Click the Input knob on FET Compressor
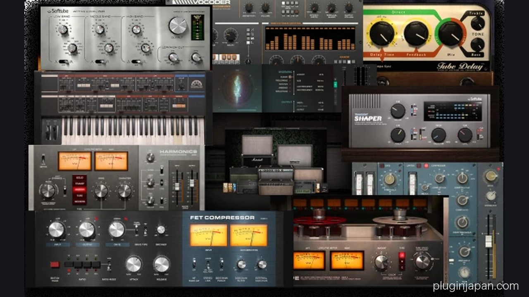Screen dimensions: 529x297 pos(57,230)
